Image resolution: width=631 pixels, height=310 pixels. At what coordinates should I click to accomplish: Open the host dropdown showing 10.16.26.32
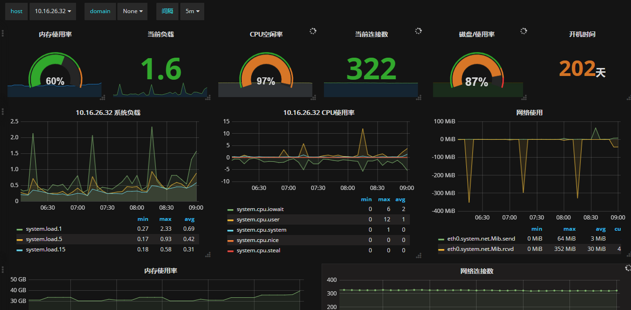pos(53,11)
